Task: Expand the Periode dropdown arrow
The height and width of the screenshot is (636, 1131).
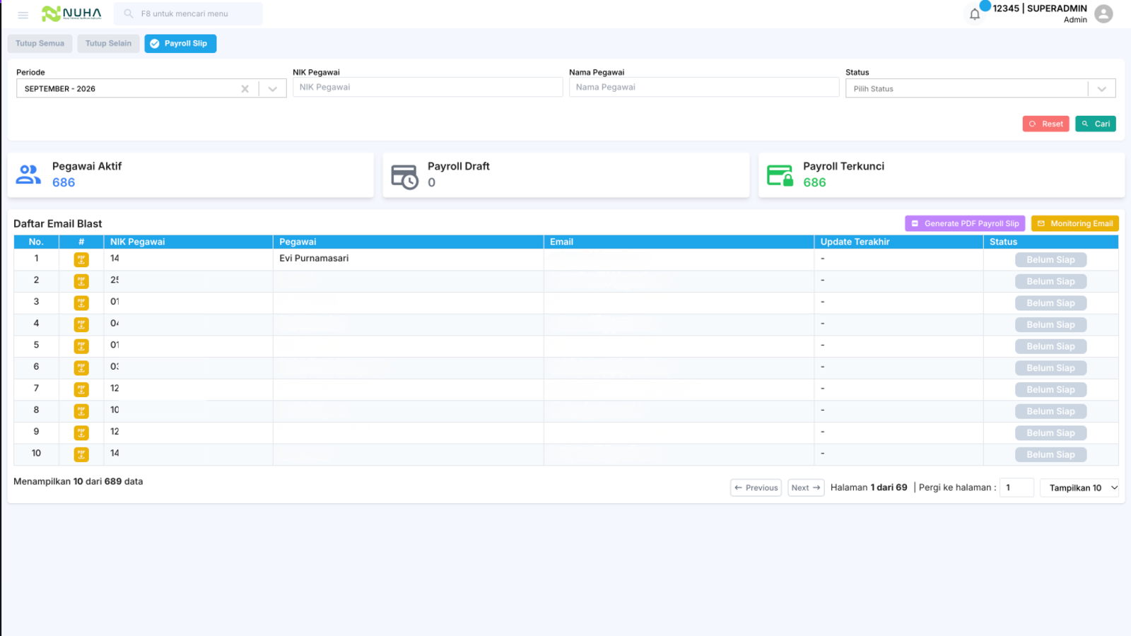Action: [x=272, y=89]
